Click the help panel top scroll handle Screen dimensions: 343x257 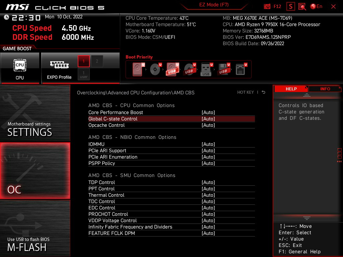307,95
